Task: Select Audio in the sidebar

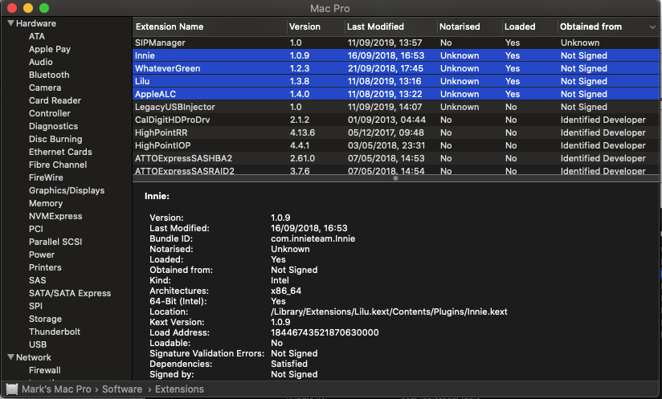Action: 41,62
